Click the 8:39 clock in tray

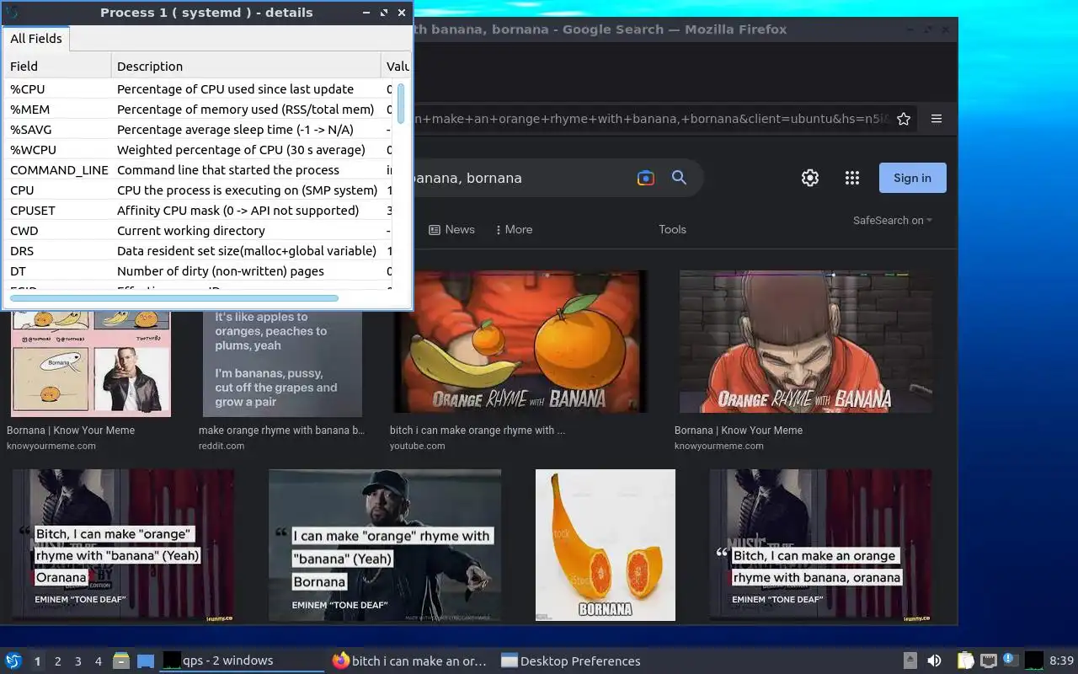click(1061, 661)
